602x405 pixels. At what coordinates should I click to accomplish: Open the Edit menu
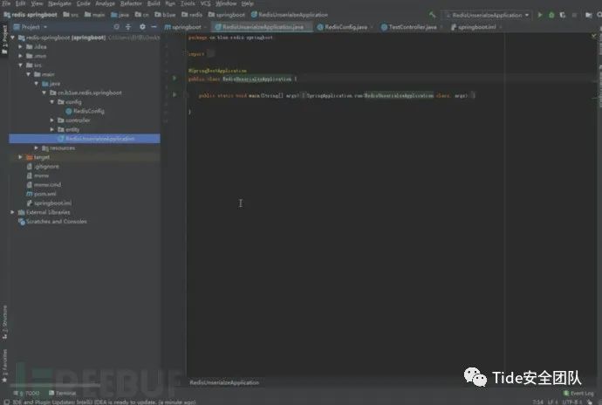tap(20, 3)
